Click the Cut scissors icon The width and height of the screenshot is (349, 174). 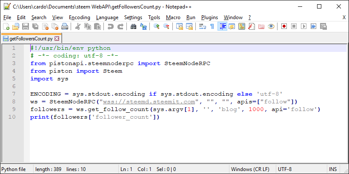78,26
